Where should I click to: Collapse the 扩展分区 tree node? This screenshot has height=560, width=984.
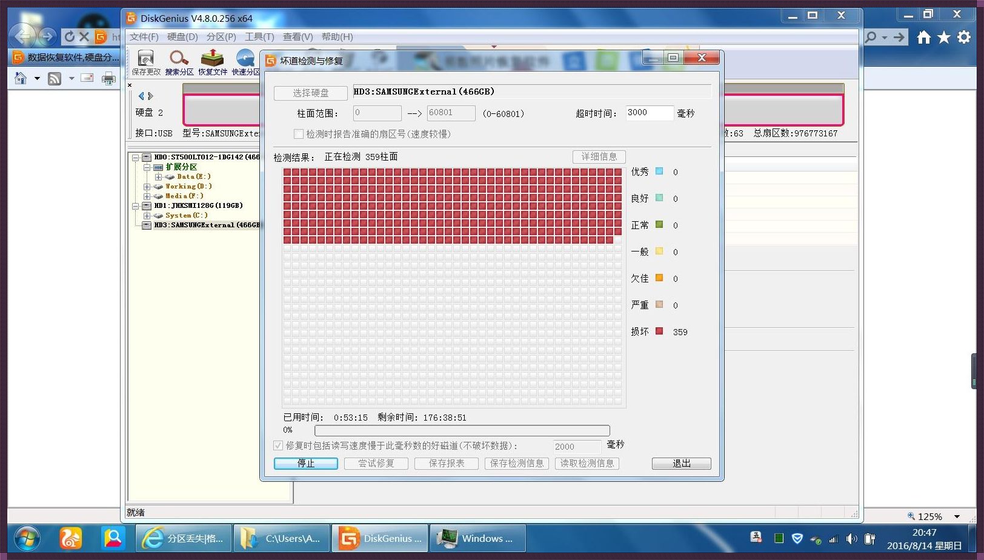(147, 167)
